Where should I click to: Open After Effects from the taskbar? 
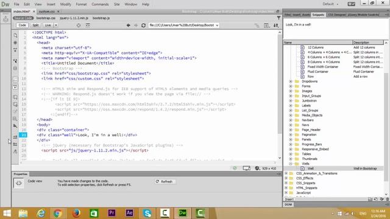[x=129, y=214]
